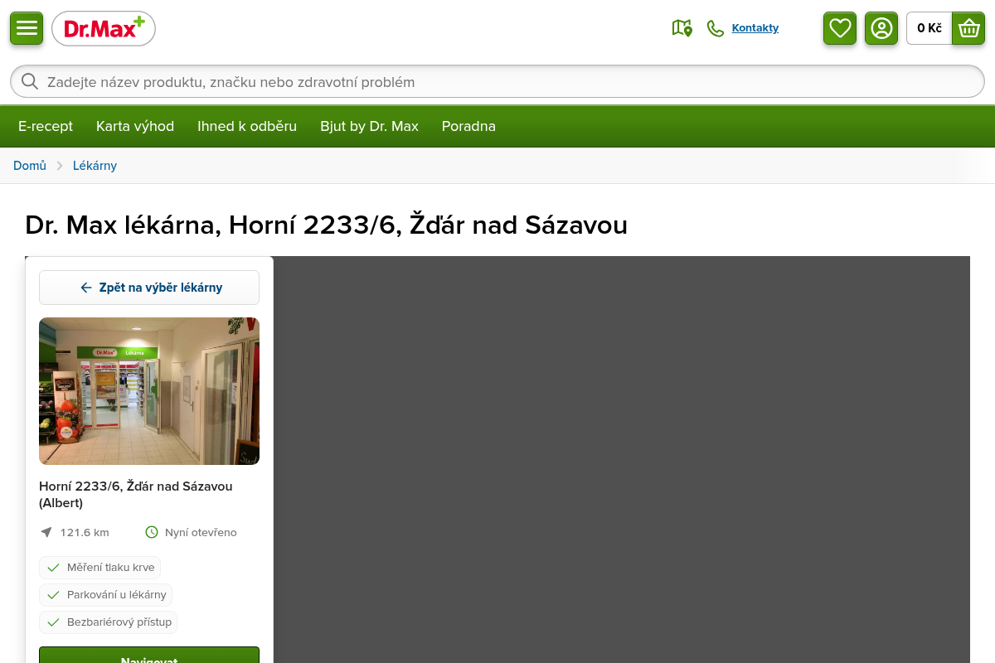
Task: Click the clock opening hours icon
Action: [x=152, y=532]
